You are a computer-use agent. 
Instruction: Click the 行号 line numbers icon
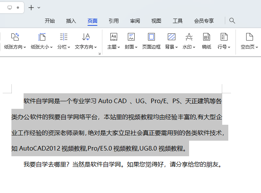(224, 37)
